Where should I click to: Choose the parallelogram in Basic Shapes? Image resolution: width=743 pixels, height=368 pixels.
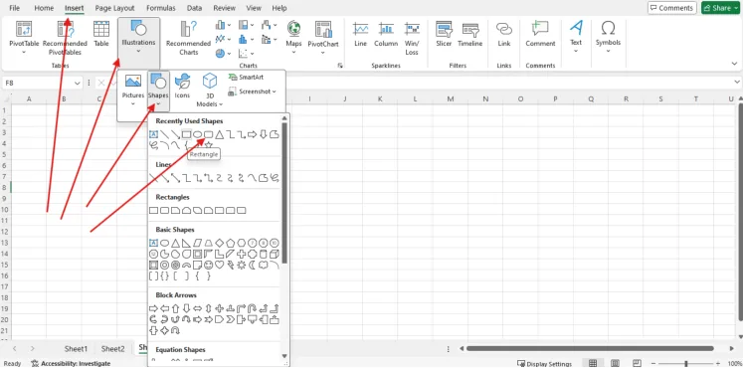click(198, 243)
